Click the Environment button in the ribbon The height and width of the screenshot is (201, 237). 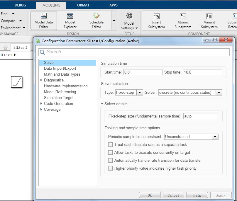click(11, 28)
